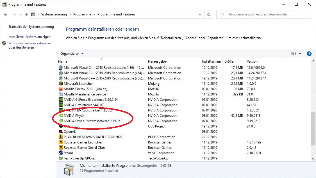Click the forward navigation arrow

(x=14, y=14)
